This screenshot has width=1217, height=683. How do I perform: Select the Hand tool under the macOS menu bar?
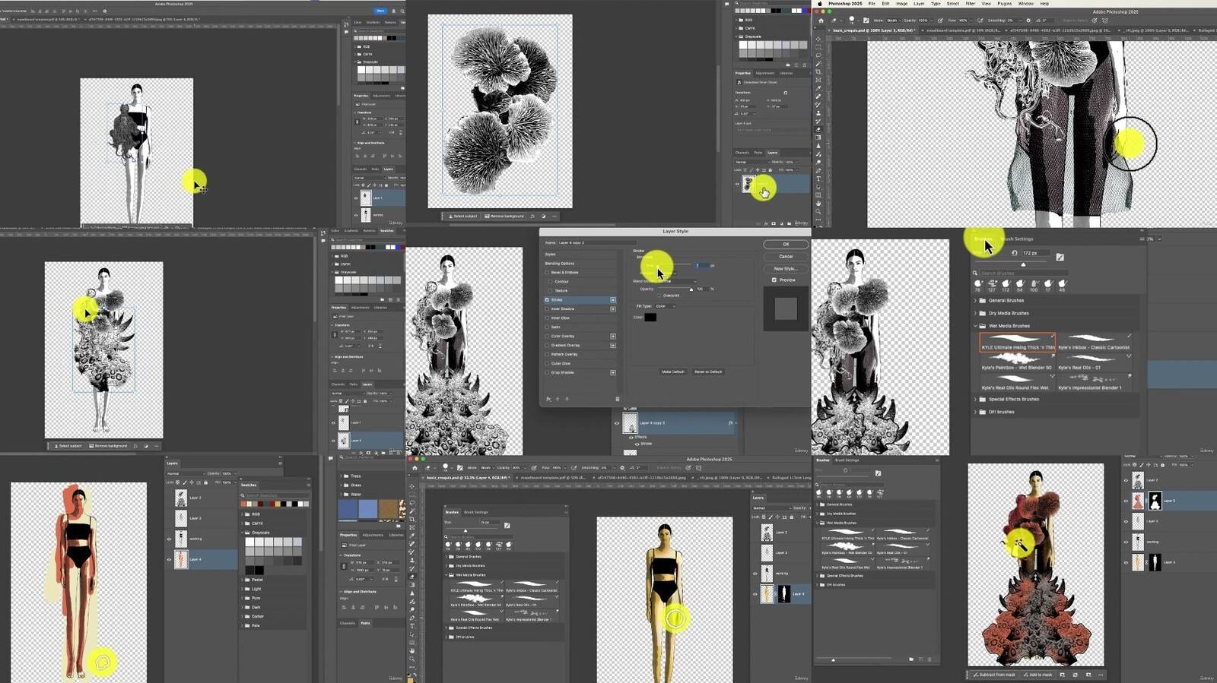818,203
